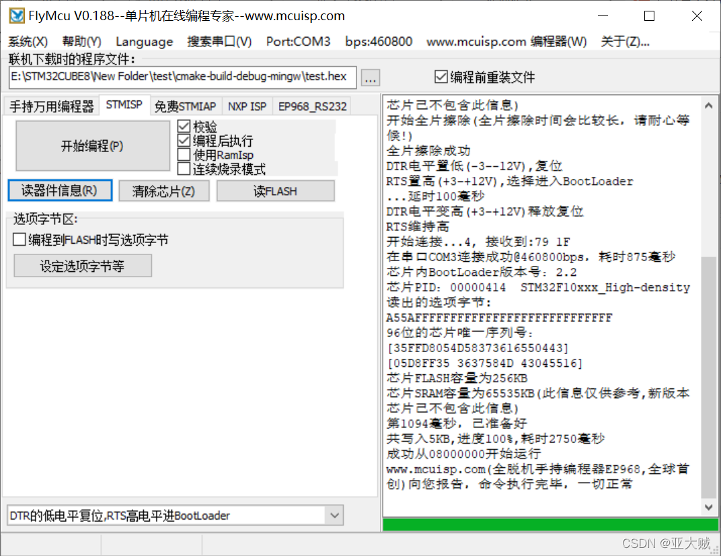Click serial number [35FFD8054D58373616550443]
This screenshot has height=556, width=721.
pyautogui.click(x=478, y=348)
